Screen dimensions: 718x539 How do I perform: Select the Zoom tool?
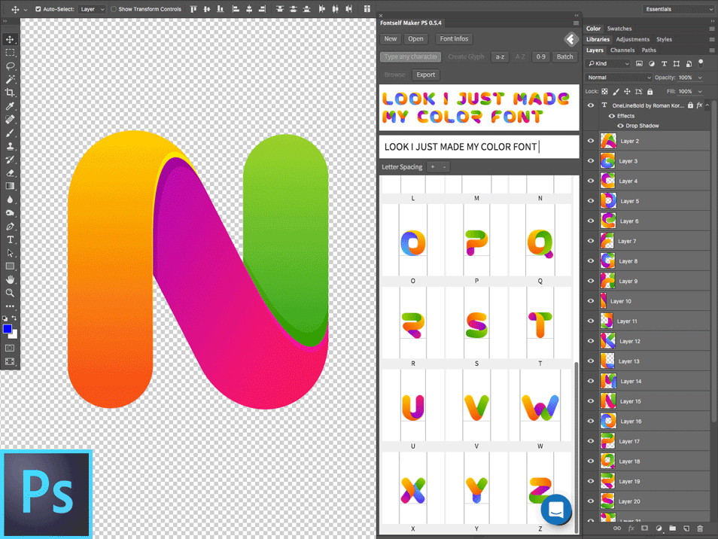(10, 293)
